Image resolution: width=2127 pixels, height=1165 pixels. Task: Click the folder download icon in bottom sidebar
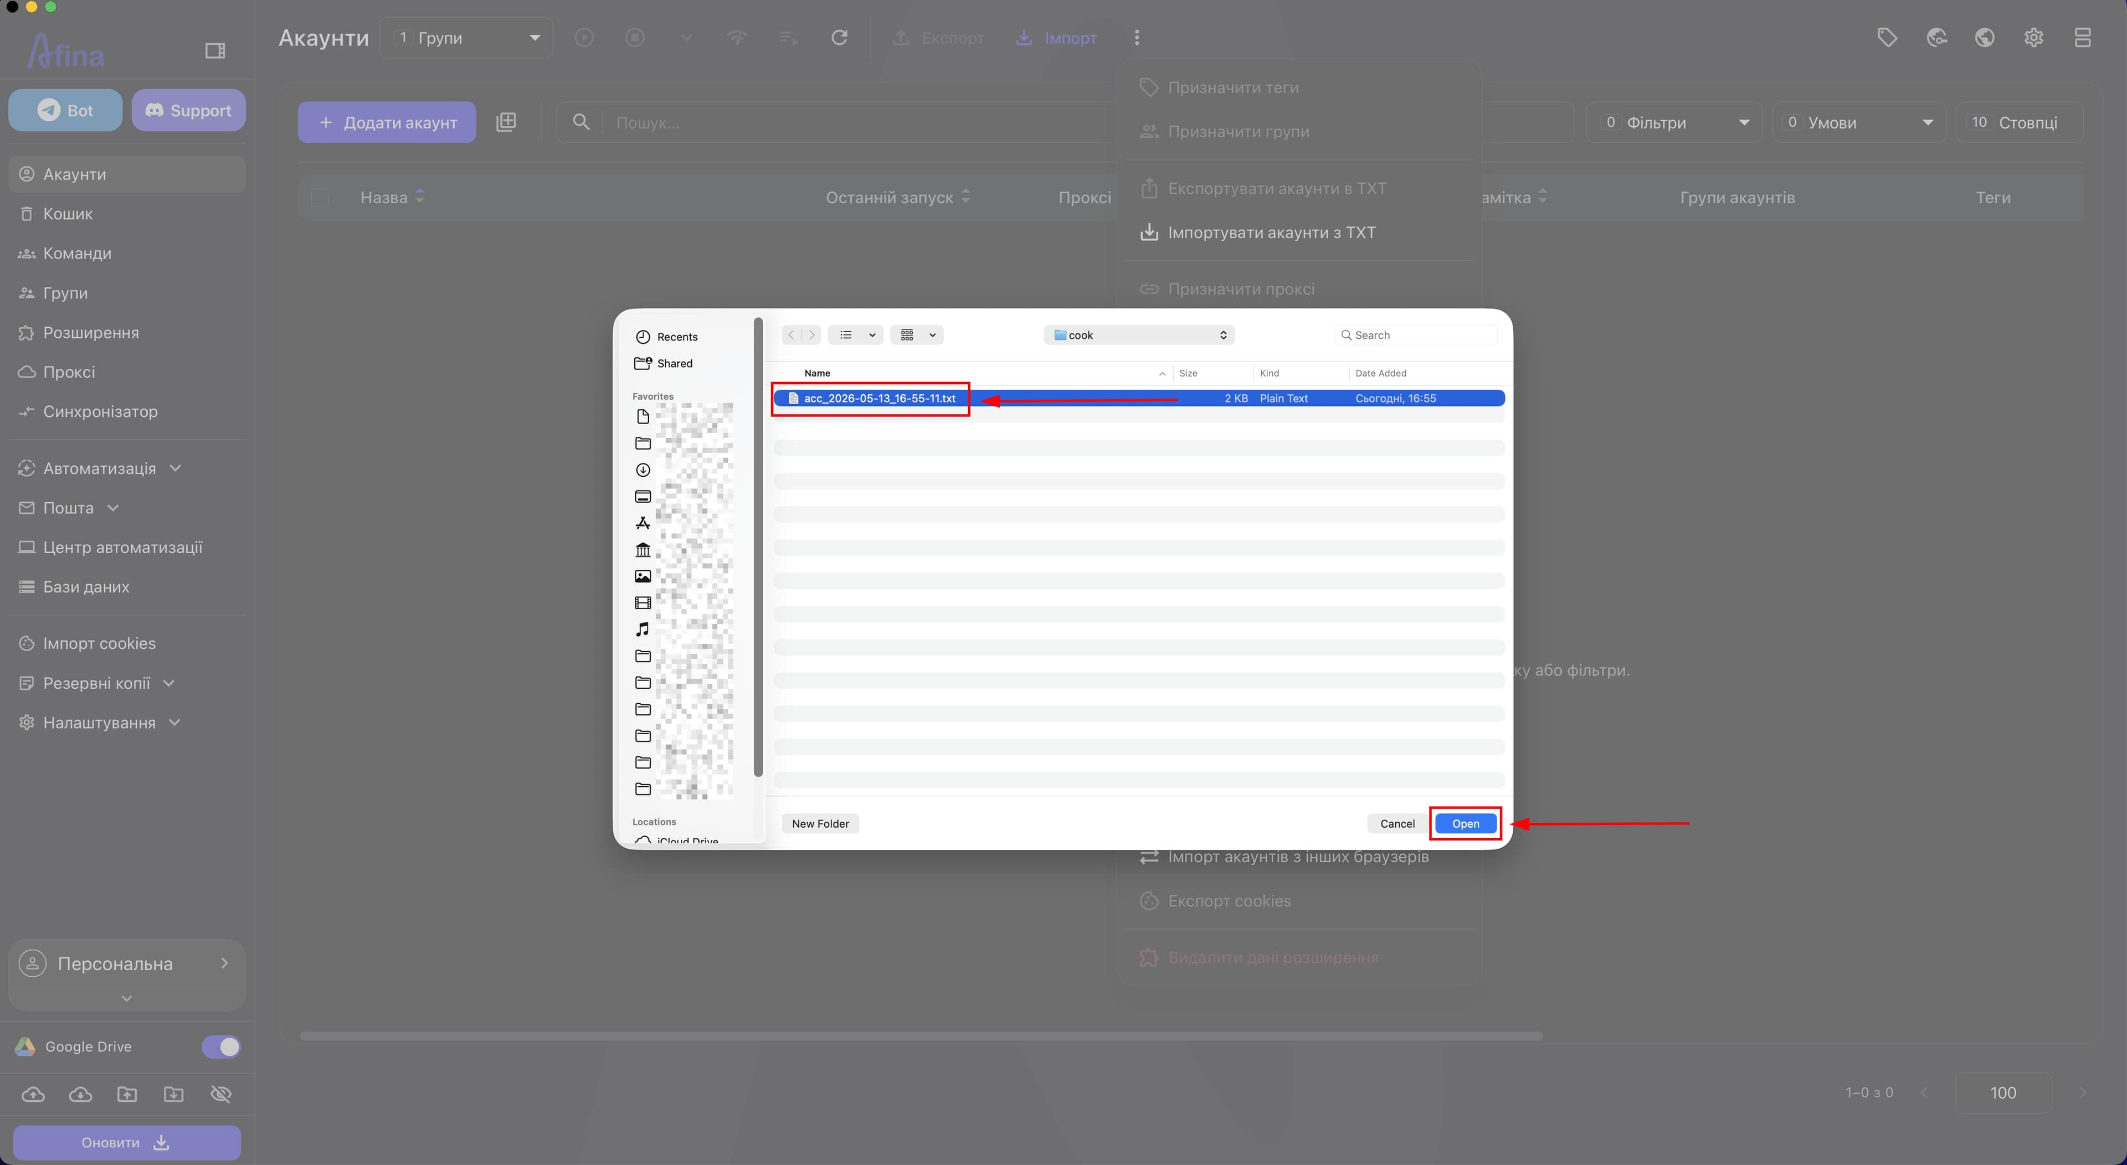173,1094
